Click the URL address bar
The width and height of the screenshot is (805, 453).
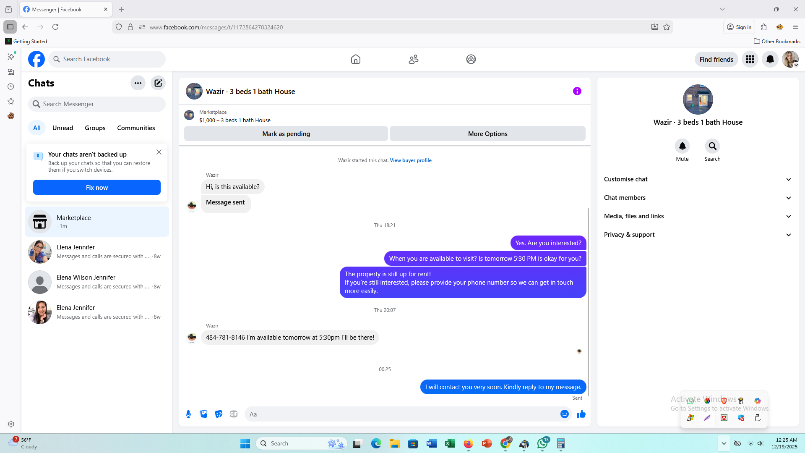pos(392,27)
